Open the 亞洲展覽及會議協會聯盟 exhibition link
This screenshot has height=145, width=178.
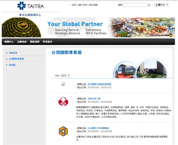99,84
